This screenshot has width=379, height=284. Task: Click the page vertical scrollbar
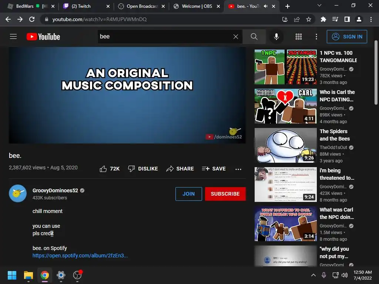pos(376,72)
